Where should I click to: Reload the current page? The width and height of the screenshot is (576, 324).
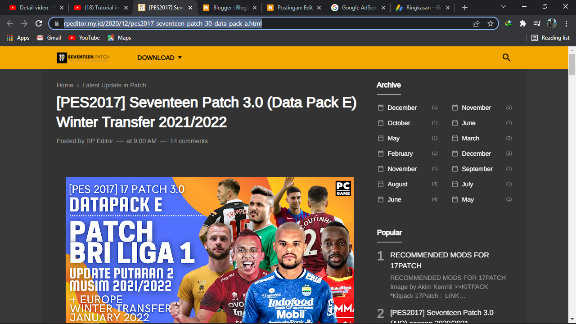click(39, 23)
